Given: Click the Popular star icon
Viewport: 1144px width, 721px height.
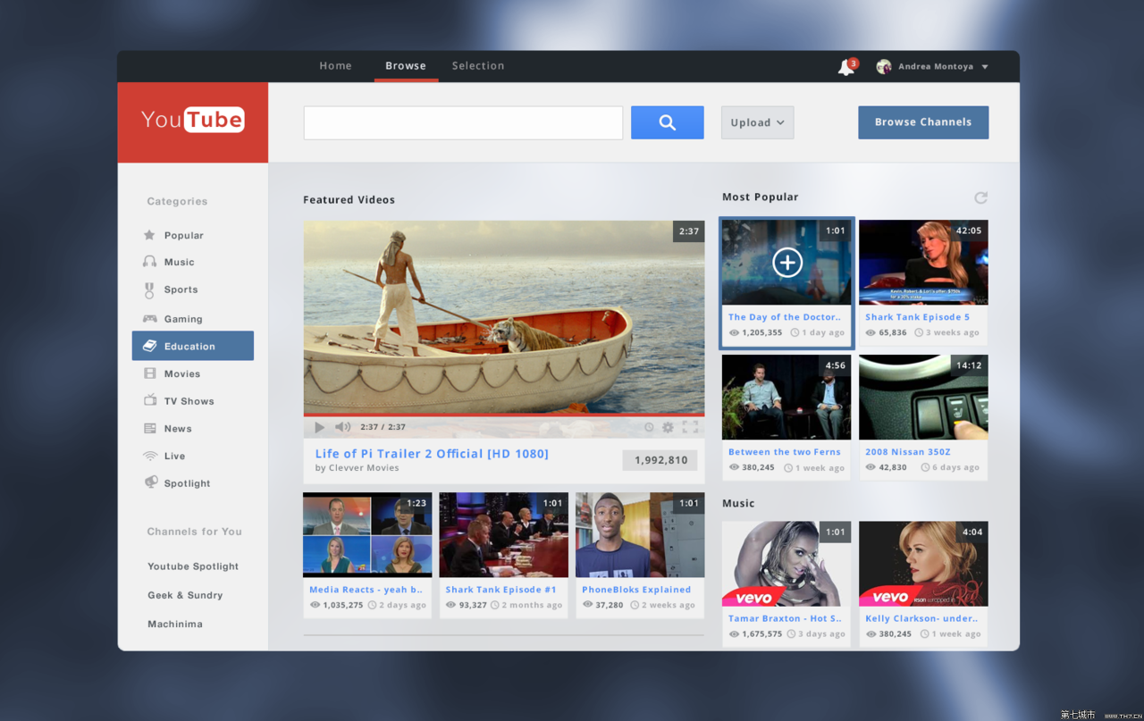Looking at the screenshot, I should pos(149,235).
